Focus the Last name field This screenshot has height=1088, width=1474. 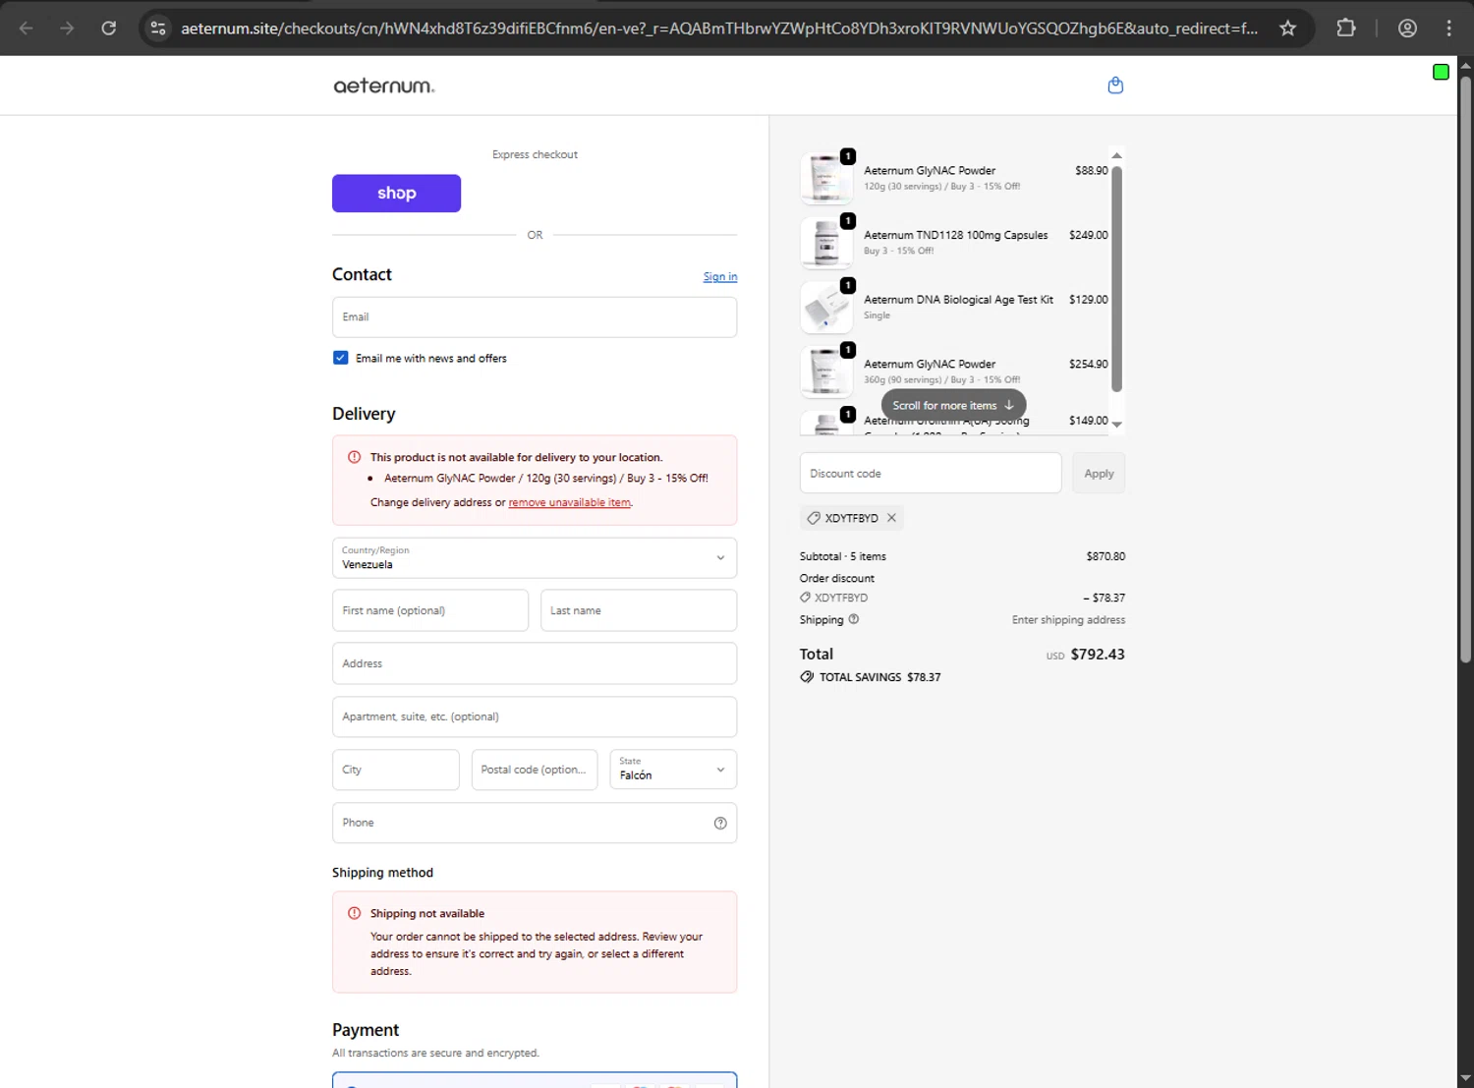point(639,610)
